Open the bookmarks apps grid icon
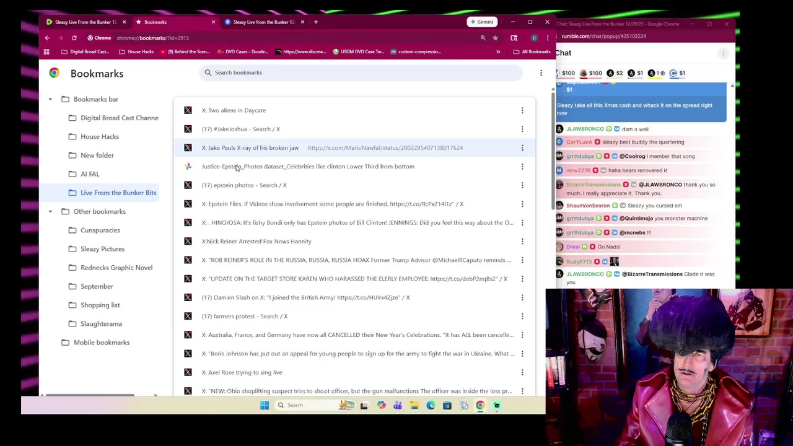793x446 pixels. coord(46,52)
